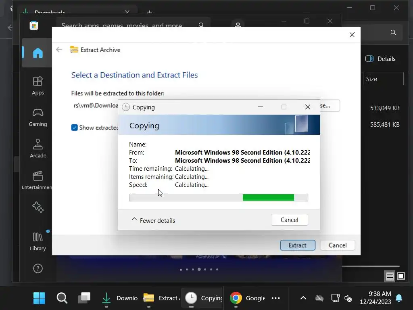Collapse dialog with Fewer details
413x310 pixels.
(x=153, y=220)
